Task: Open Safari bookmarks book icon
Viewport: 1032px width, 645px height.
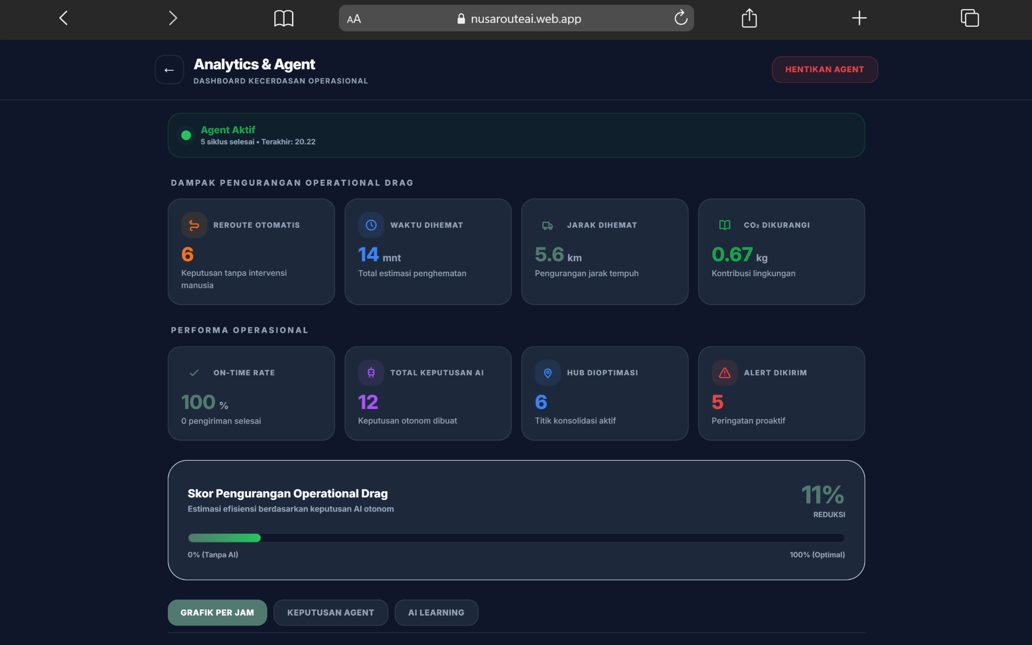Action: tap(284, 19)
